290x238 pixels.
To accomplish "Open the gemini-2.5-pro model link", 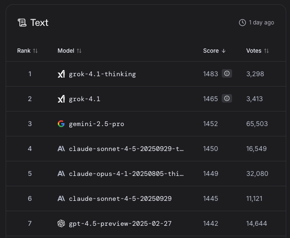I will click(97, 124).
